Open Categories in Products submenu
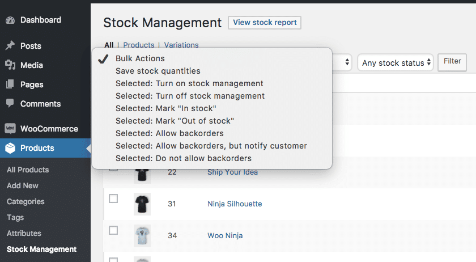Screen dimensions: 476x262 pyautogui.click(x=25, y=201)
